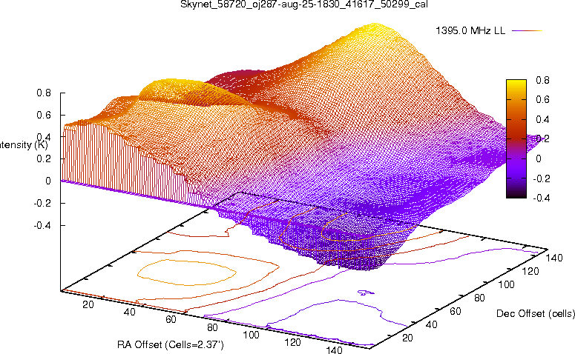Click the RA axis tick label 60
Viewport: 575px width, 354px height.
(171, 319)
